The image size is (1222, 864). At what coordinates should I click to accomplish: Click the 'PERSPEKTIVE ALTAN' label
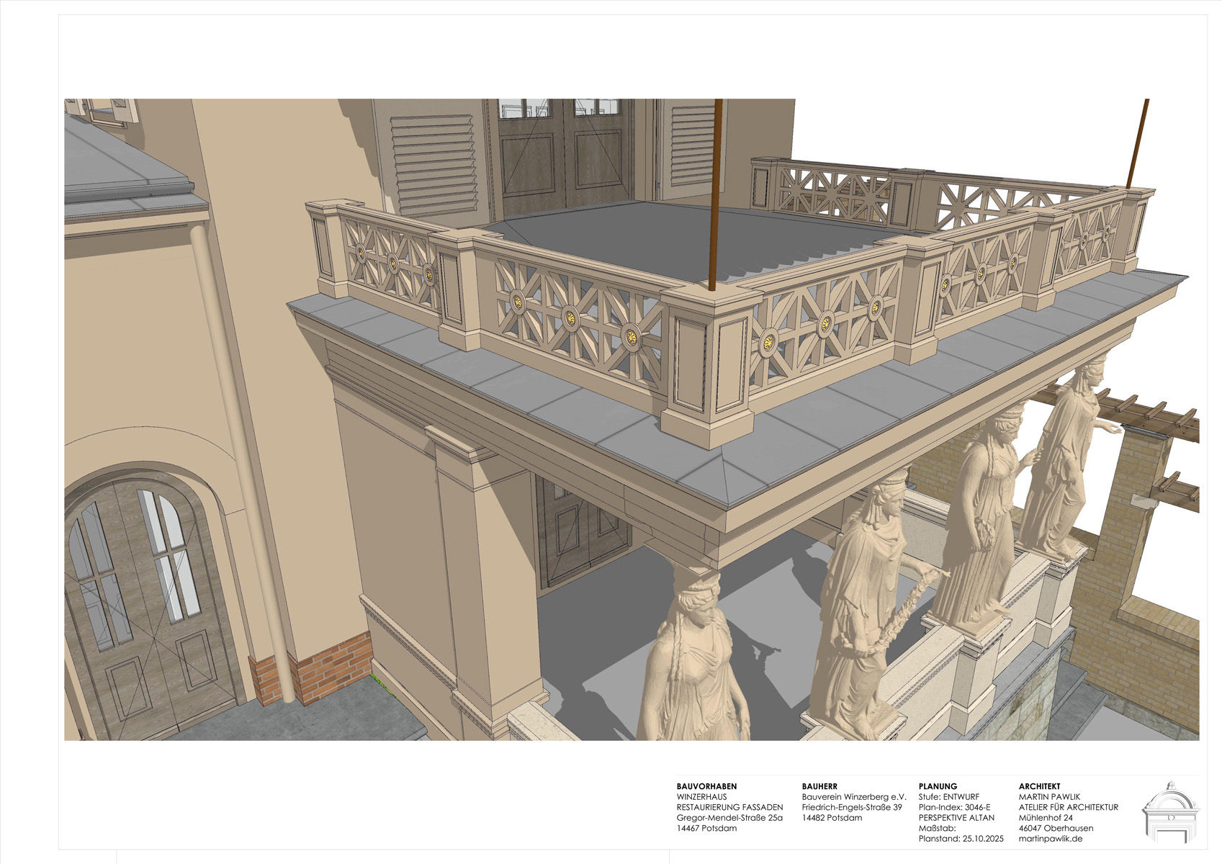click(956, 817)
